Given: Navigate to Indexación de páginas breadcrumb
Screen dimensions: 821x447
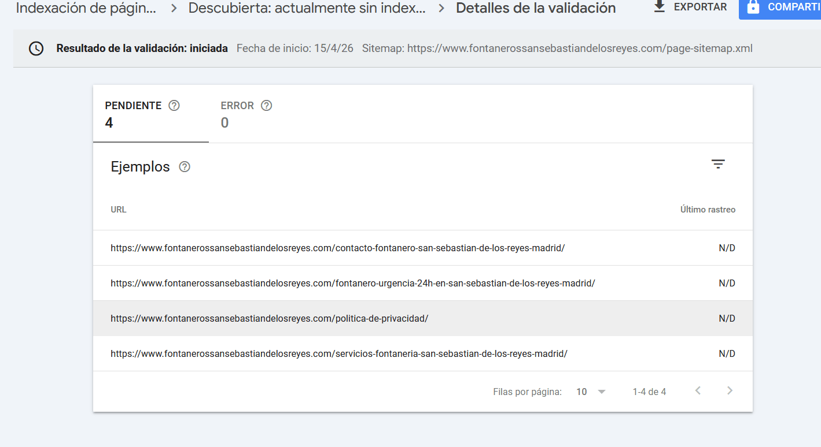Looking at the screenshot, I should pyautogui.click(x=86, y=8).
